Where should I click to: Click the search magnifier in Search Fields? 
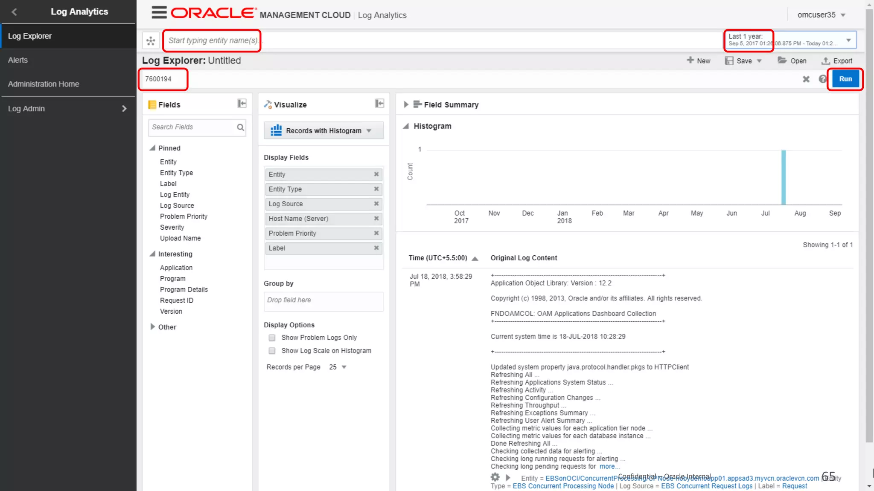pyautogui.click(x=240, y=127)
